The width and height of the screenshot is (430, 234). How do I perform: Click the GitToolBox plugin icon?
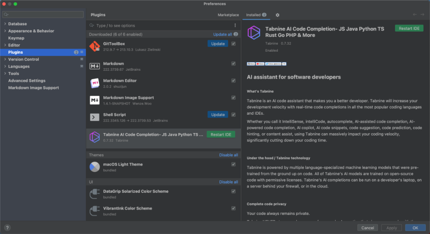[x=95, y=46]
